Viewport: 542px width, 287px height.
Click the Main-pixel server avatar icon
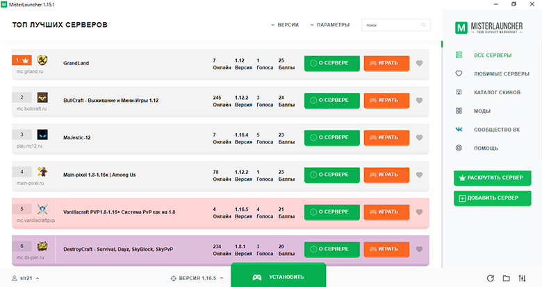pos(42,172)
